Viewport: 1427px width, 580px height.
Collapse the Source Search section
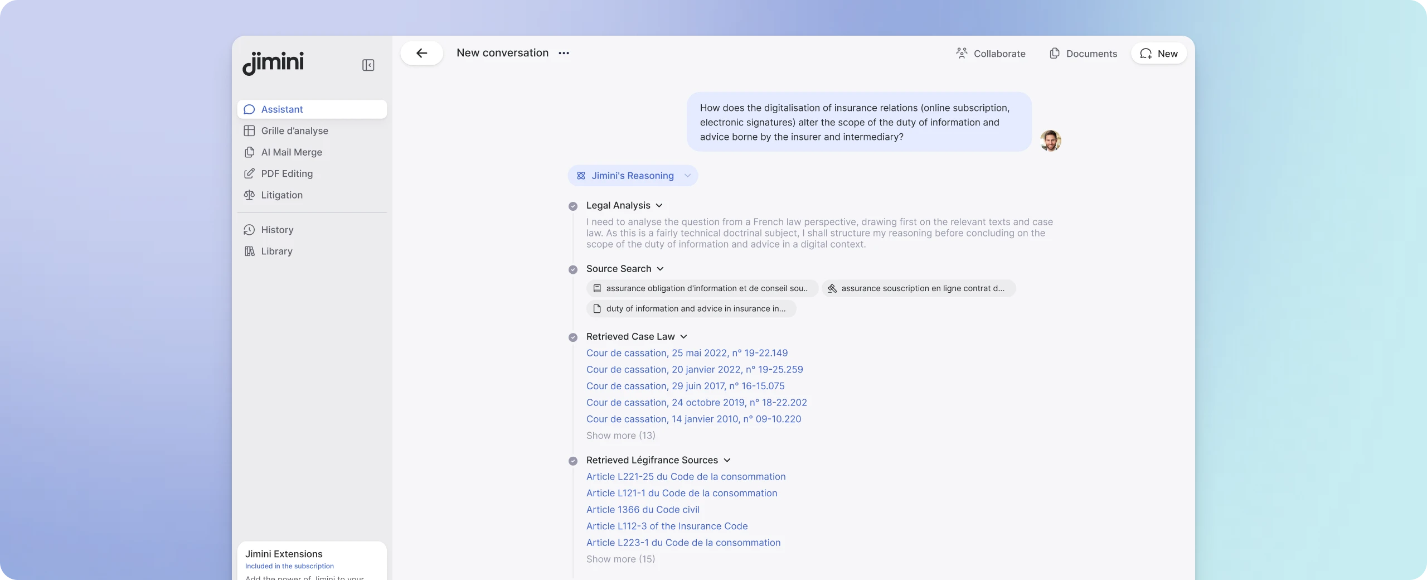660,269
